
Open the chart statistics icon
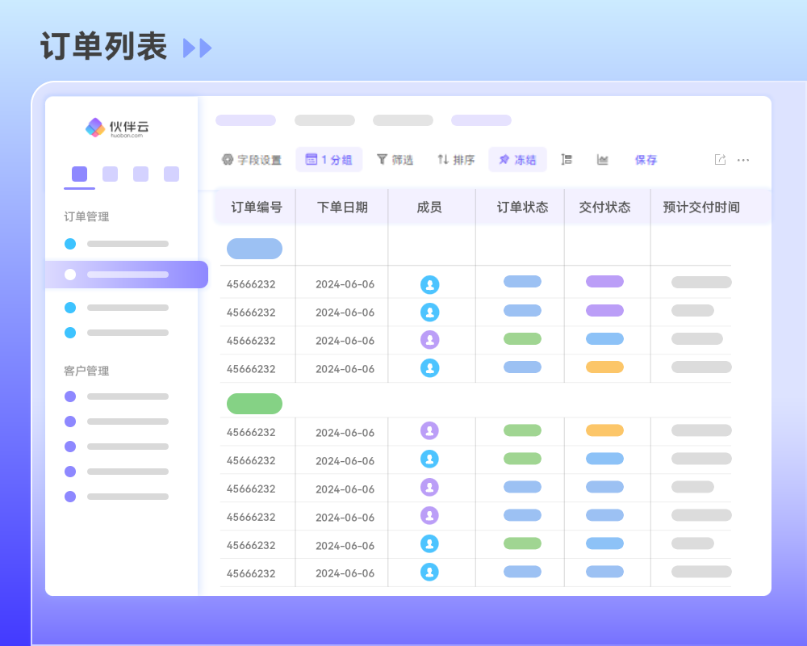click(603, 159)
